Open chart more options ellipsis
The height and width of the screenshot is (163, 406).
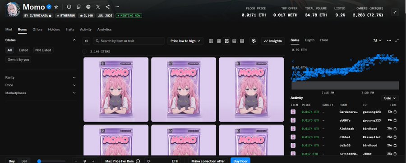tap(389, 40)
